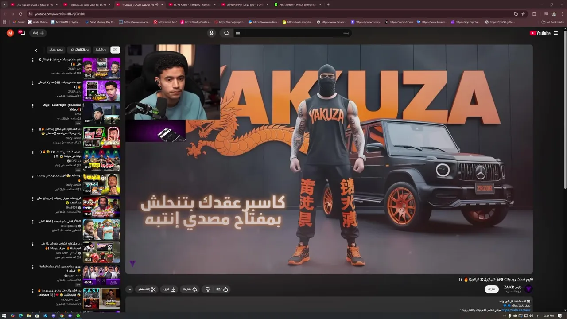The width and height of the screenshot is (567, 319).
Task: Open the notifications bell
Action: 21,33
